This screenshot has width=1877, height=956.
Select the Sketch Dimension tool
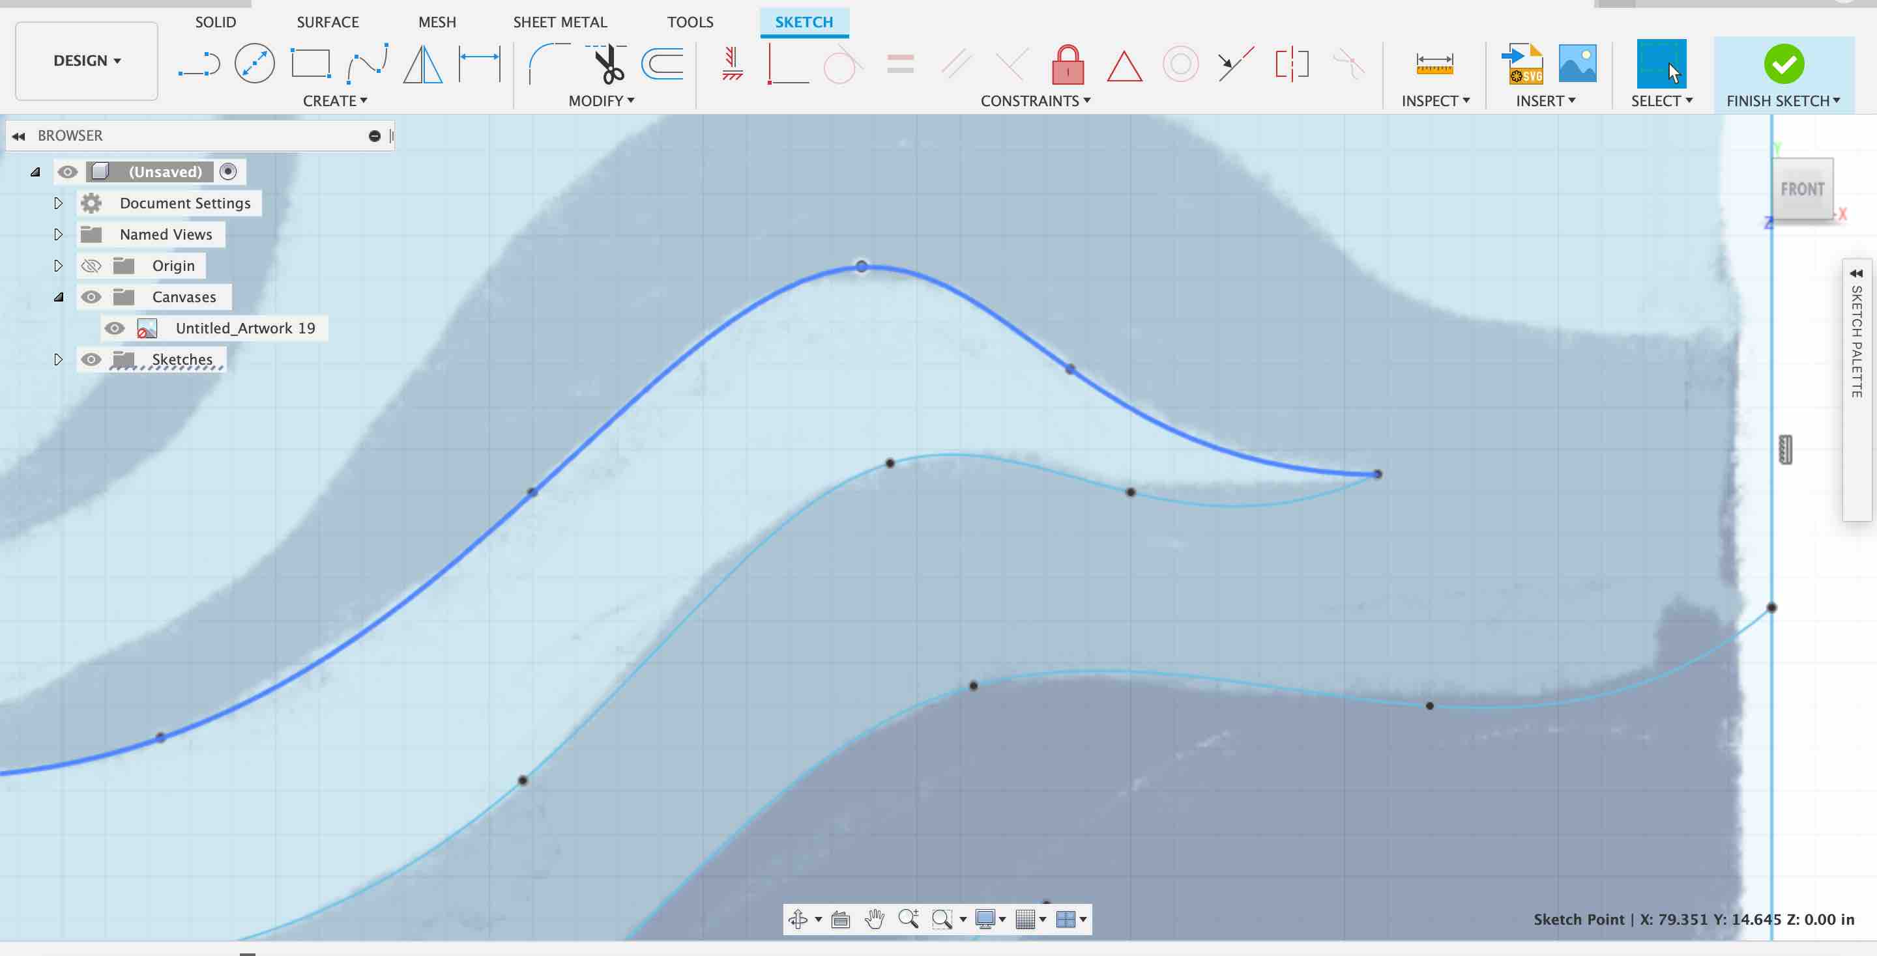[480, 64]
